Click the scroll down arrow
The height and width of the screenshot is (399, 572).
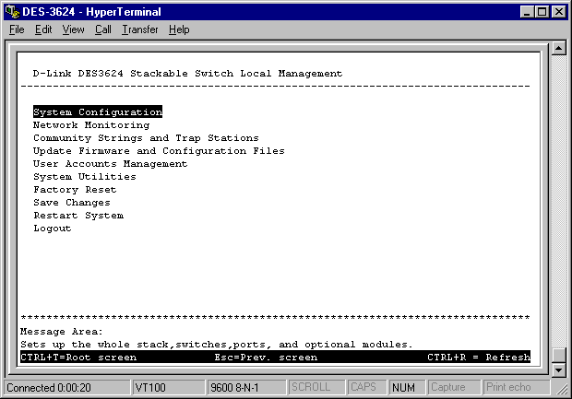pos(557,370)
